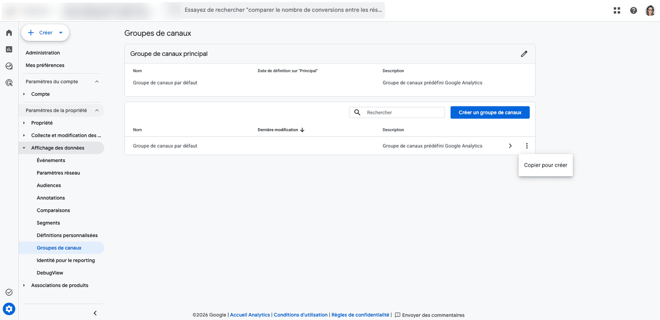This screenshot has height=320, width=660.
Task: Open default channel group row arrow
Action: (510, 146)
